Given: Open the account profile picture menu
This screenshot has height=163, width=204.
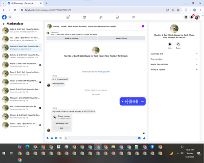Looking at the screenshot, I should pos(197,17).
